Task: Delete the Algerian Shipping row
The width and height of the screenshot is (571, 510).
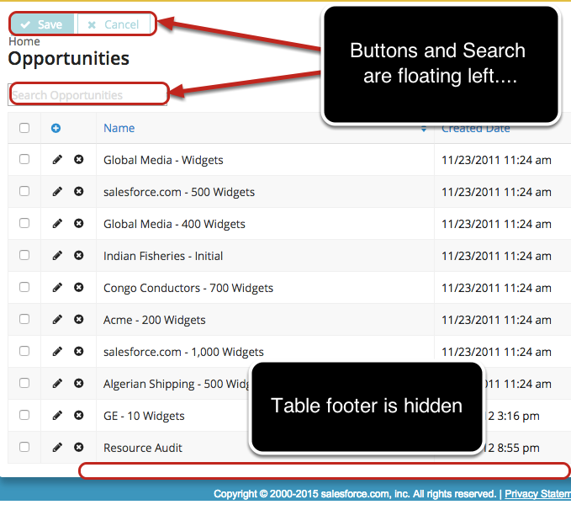Action: click(x=78, y=384)
